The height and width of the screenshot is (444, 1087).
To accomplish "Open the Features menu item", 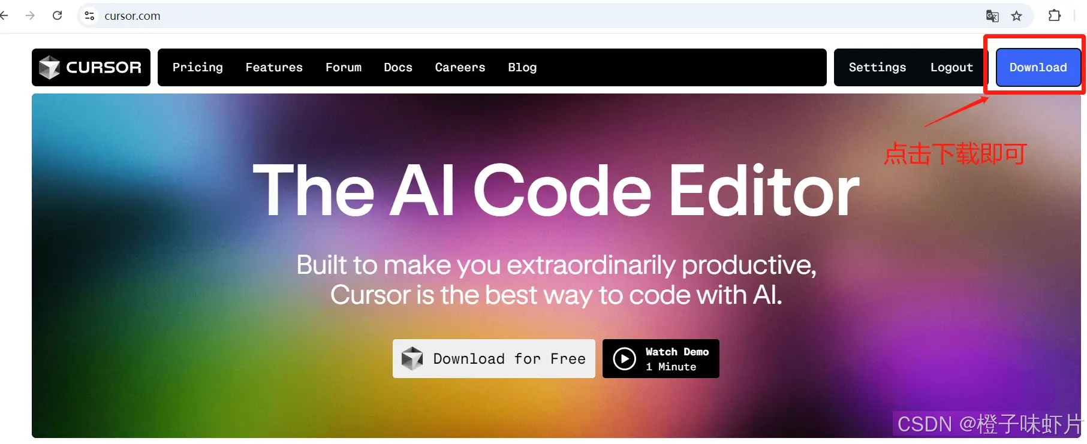I will pyautogui.click(x=274, y=67).
